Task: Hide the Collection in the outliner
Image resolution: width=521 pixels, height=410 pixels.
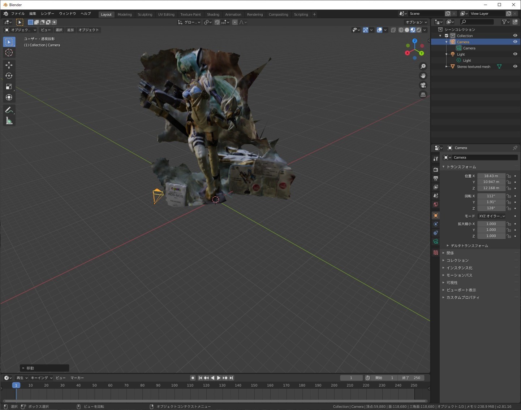Action: [x=515, y=36]
